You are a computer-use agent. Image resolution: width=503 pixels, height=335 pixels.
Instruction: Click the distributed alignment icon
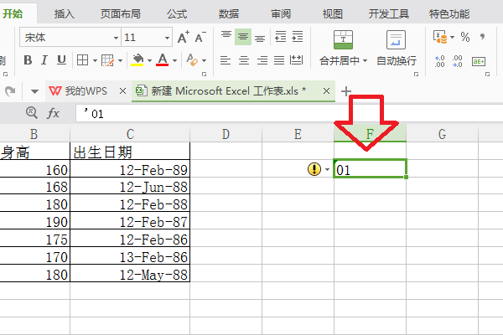coord(296,60)
